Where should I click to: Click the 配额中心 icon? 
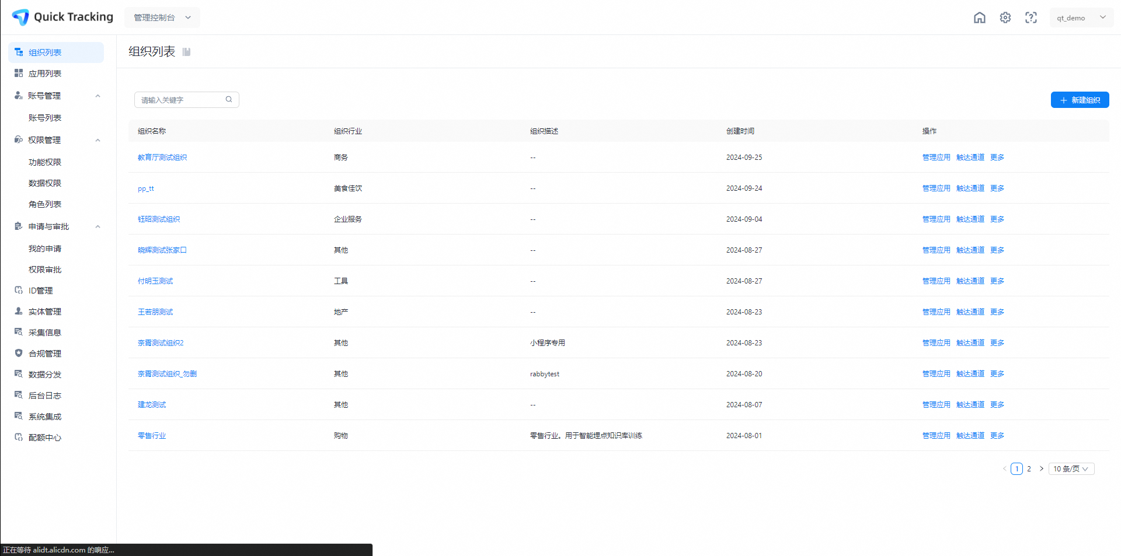pos(19,437)
